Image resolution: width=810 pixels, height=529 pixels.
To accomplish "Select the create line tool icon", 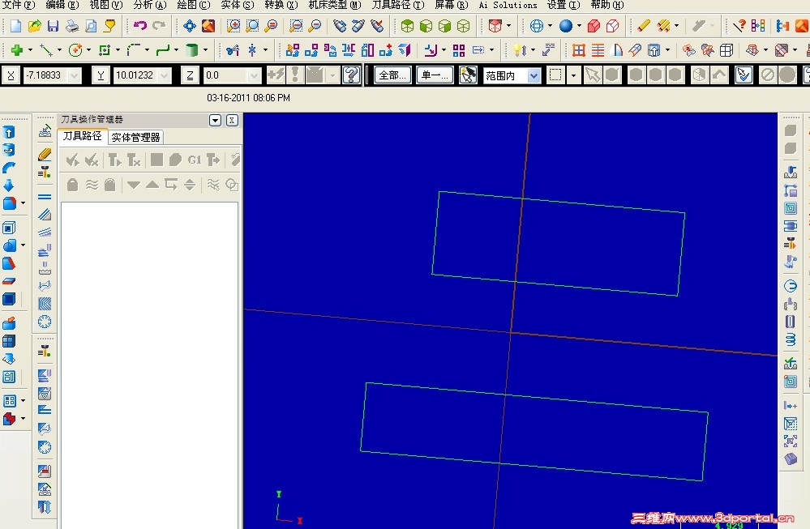I will 46,50.
